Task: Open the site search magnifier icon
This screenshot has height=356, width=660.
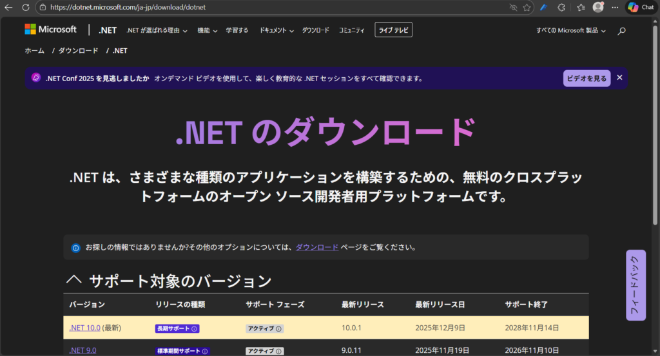Action: 621,30
